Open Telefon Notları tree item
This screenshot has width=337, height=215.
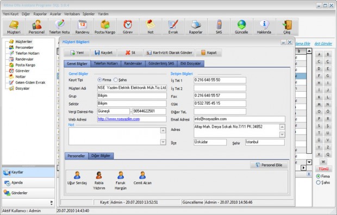[27, 53]
